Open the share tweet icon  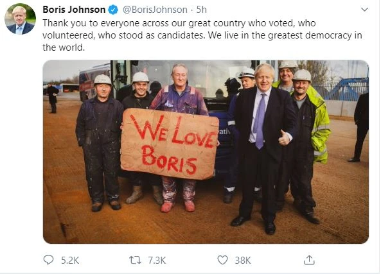[x=309, y=260]
